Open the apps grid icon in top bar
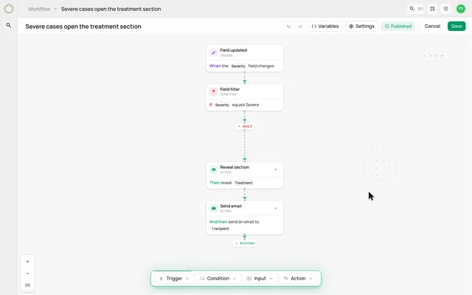 pyautogui.click(x=433, y=9)
